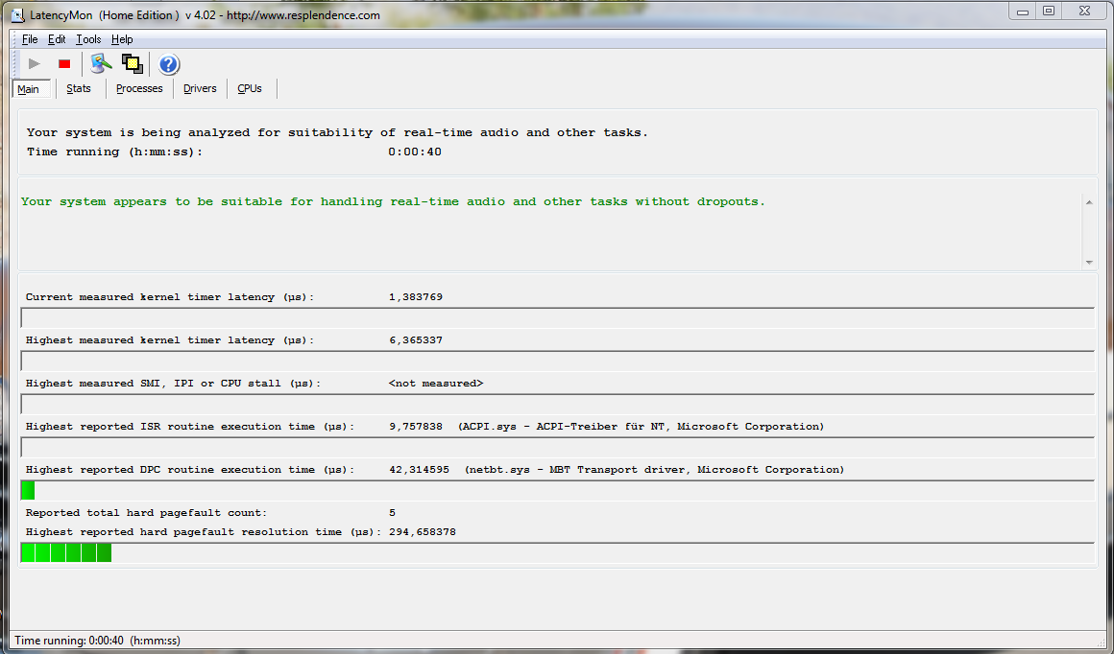
Task: Show the Processes tab
Action: (139, 89)
